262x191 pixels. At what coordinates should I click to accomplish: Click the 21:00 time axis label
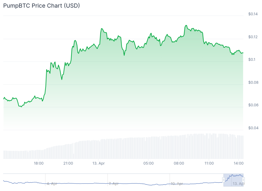click(68, 163)
